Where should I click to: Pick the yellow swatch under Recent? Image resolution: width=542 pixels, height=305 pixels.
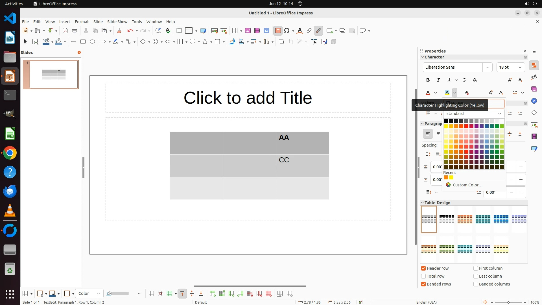451,178
